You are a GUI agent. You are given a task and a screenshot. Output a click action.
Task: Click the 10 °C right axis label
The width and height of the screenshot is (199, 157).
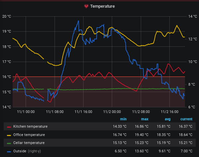tap(193, 62)
